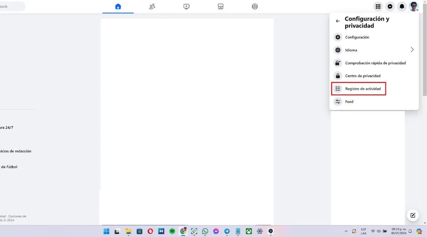Screen dimensions: 427x237
Task: Expand the Idioma submenu arrow
Action: (412, 50)
